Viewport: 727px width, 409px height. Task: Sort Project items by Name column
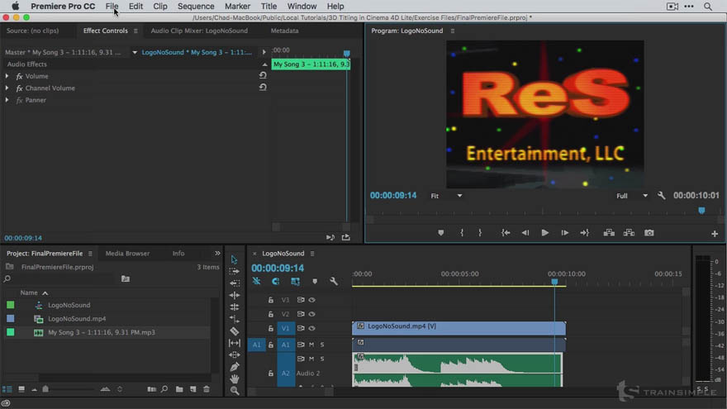click(x=29, y=292)
